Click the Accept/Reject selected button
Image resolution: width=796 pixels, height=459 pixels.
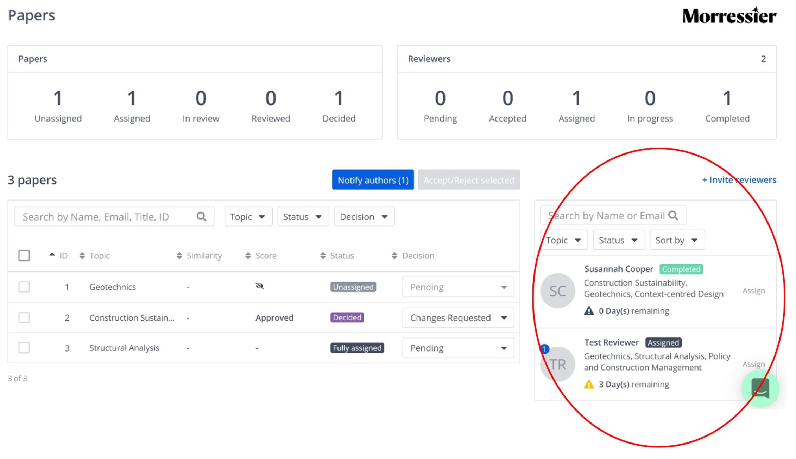(x=468, y=180)
